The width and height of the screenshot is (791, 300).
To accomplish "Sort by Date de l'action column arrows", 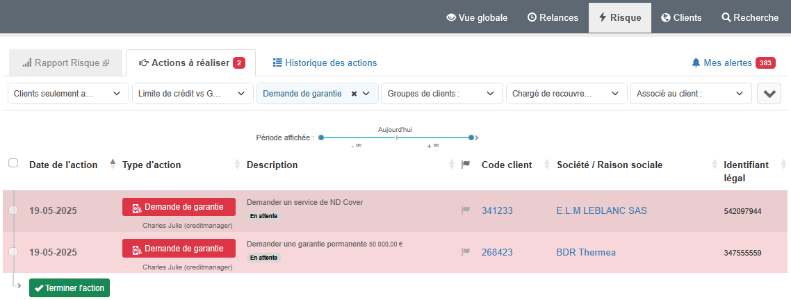I will tap(113, 165).
